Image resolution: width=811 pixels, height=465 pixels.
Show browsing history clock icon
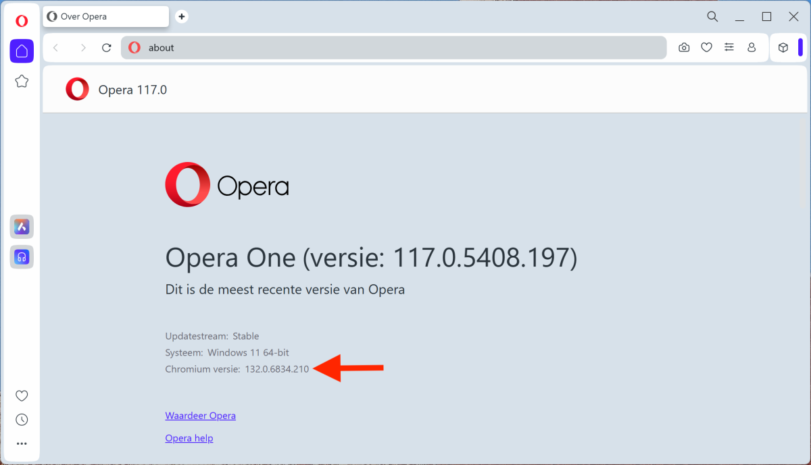22,420
